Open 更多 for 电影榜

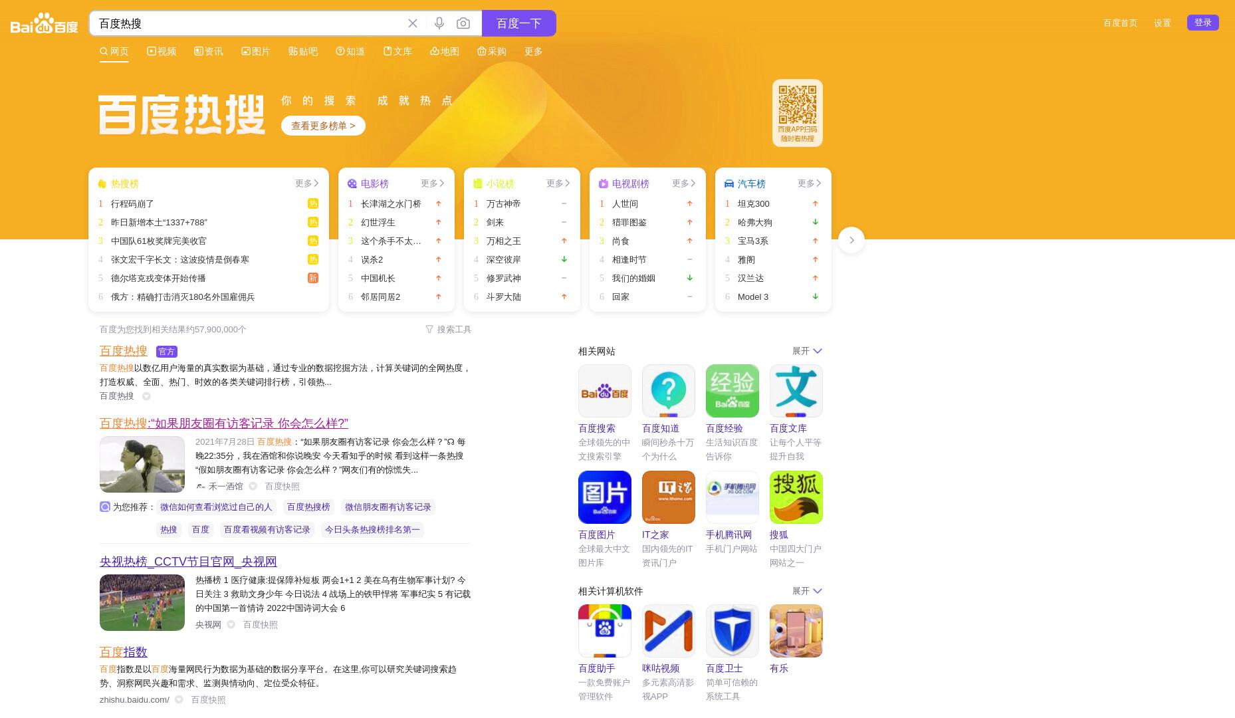pyautogui.click(x=433, y=183)
